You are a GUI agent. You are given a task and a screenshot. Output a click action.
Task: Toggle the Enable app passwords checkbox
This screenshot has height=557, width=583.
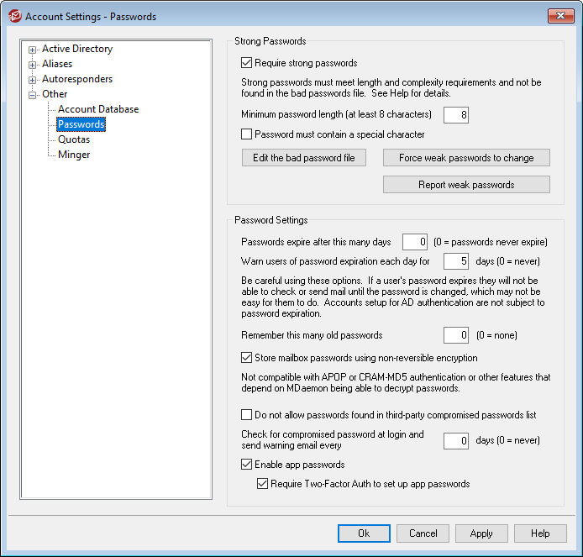tap(247, 465)
